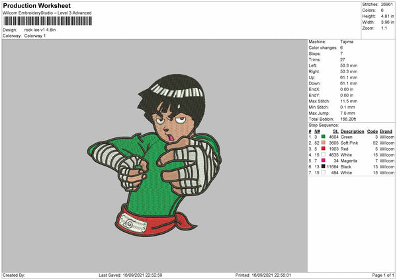Click the 'Page 1 of 1' footer text
Image resolution: width=397 pixels, height=280 pixels.
[x=383, y=275]
